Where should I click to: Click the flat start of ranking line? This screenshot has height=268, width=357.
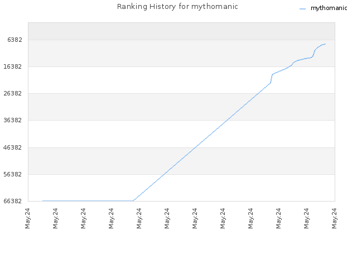[x=43, y=201]
